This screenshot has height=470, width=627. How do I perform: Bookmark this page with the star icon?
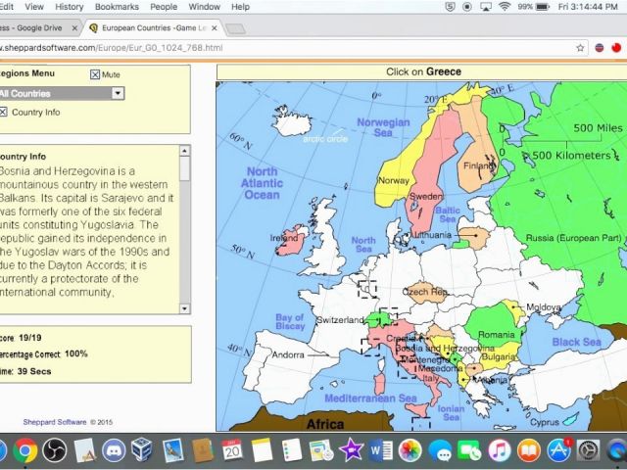point(580,48)
